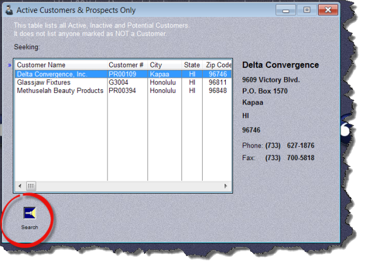Viewport: 366px width, 267px height.
Task: Sort by City column header
Action: click(x=164, y=65)
